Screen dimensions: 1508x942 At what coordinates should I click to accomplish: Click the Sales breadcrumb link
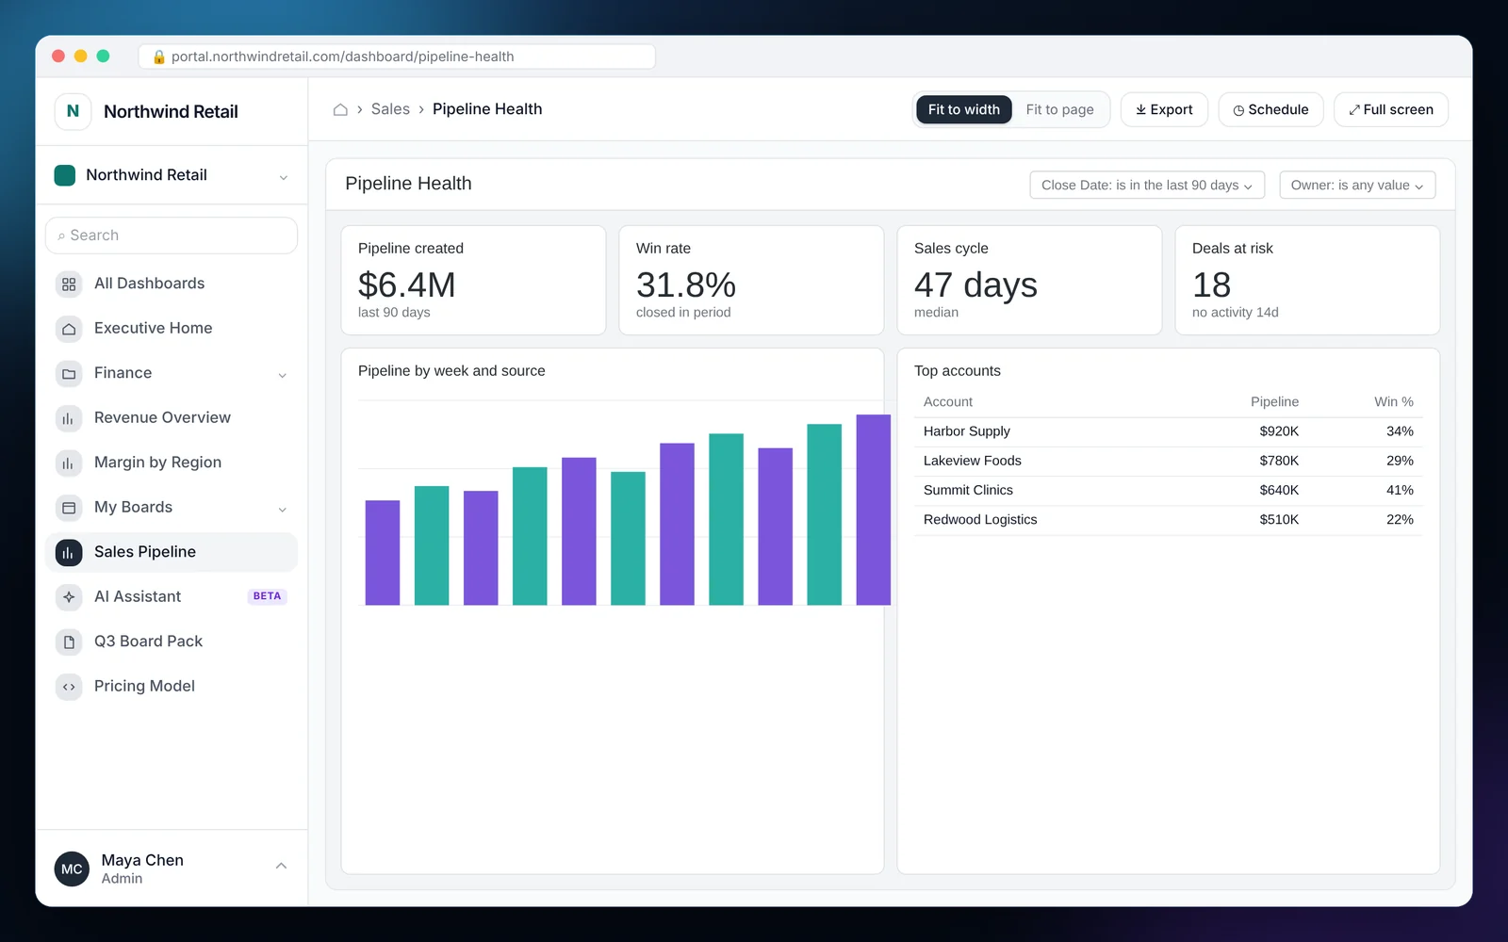[x=390, y=109]
